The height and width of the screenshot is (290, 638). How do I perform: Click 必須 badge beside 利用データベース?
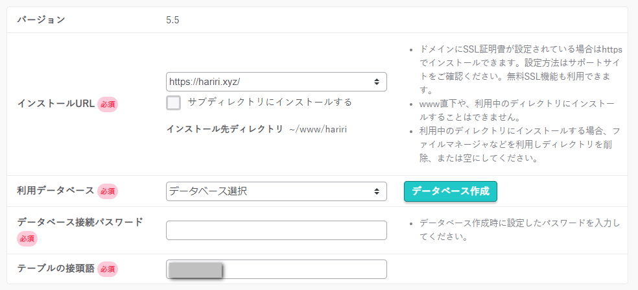click(x=108, y=191)
